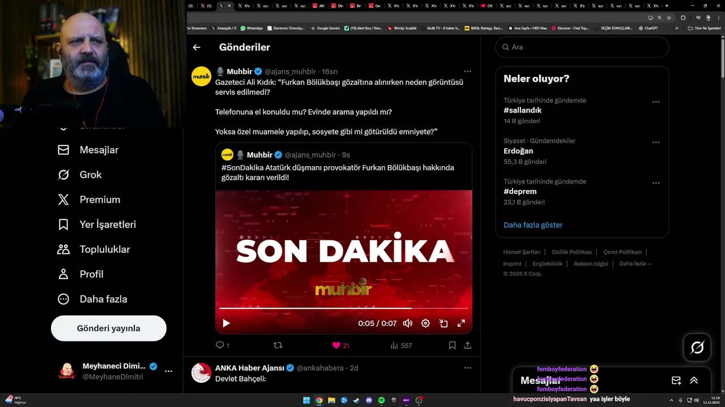Repost the Muhbir post
Image resolution: width=725 pixels, height=407 pixels.
point(278,345)
